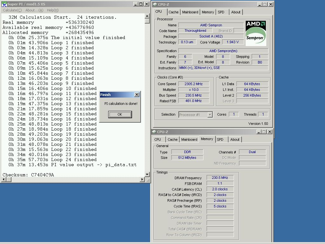The width and height of the screenshot is (325, 244).
Task: Expand the Processor #1 selection dropdown
Action: (210, 114)
